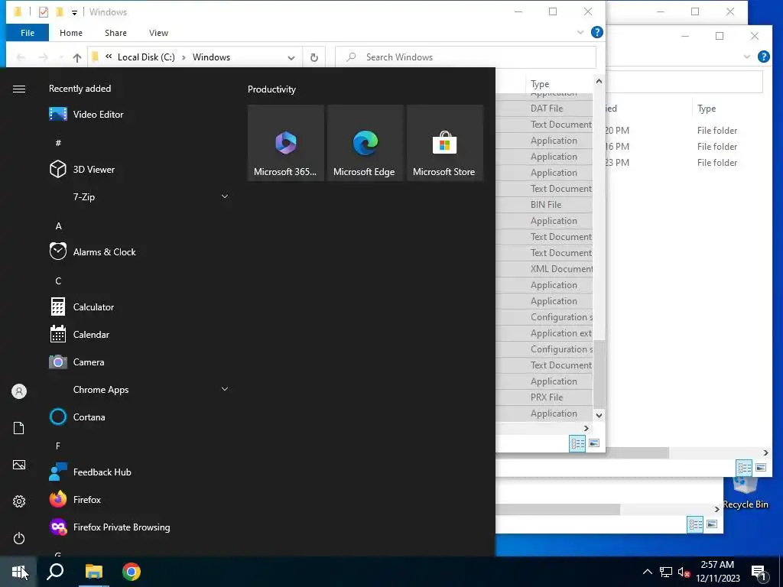Image resolution: width=783 pixels, height=587 pixels.
Task: Select the DAT File row
Action: pyautogui.click(x=544, y=109)
